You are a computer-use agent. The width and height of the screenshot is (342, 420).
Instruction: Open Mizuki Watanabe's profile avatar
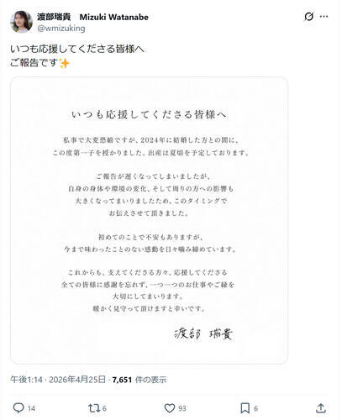point(21,22)
